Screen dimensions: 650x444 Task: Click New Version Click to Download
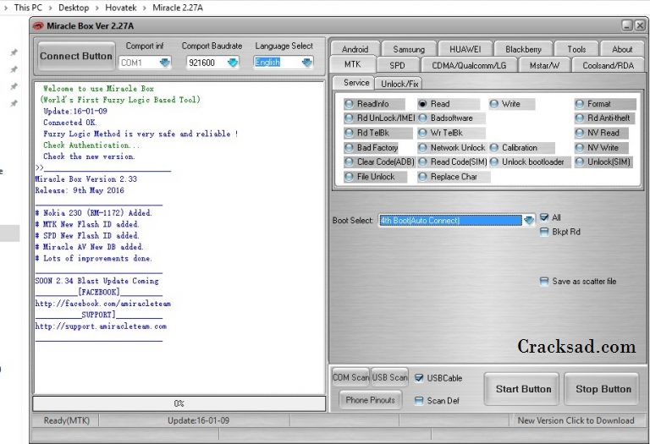point(576,420)
